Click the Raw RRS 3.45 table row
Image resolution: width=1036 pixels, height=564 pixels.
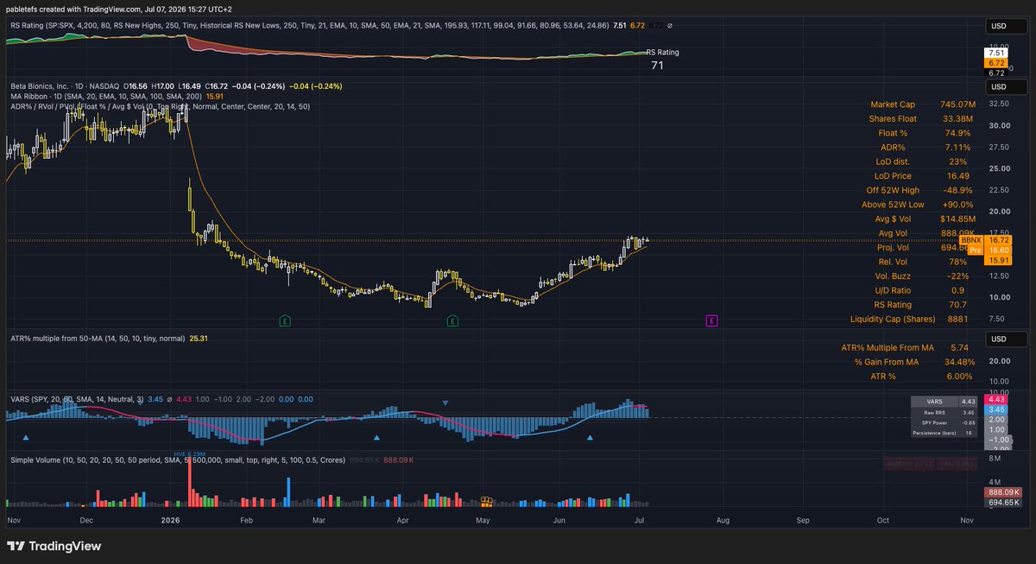945,413
